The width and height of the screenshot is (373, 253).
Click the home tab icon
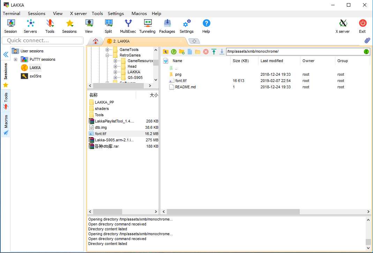point(96,41)
